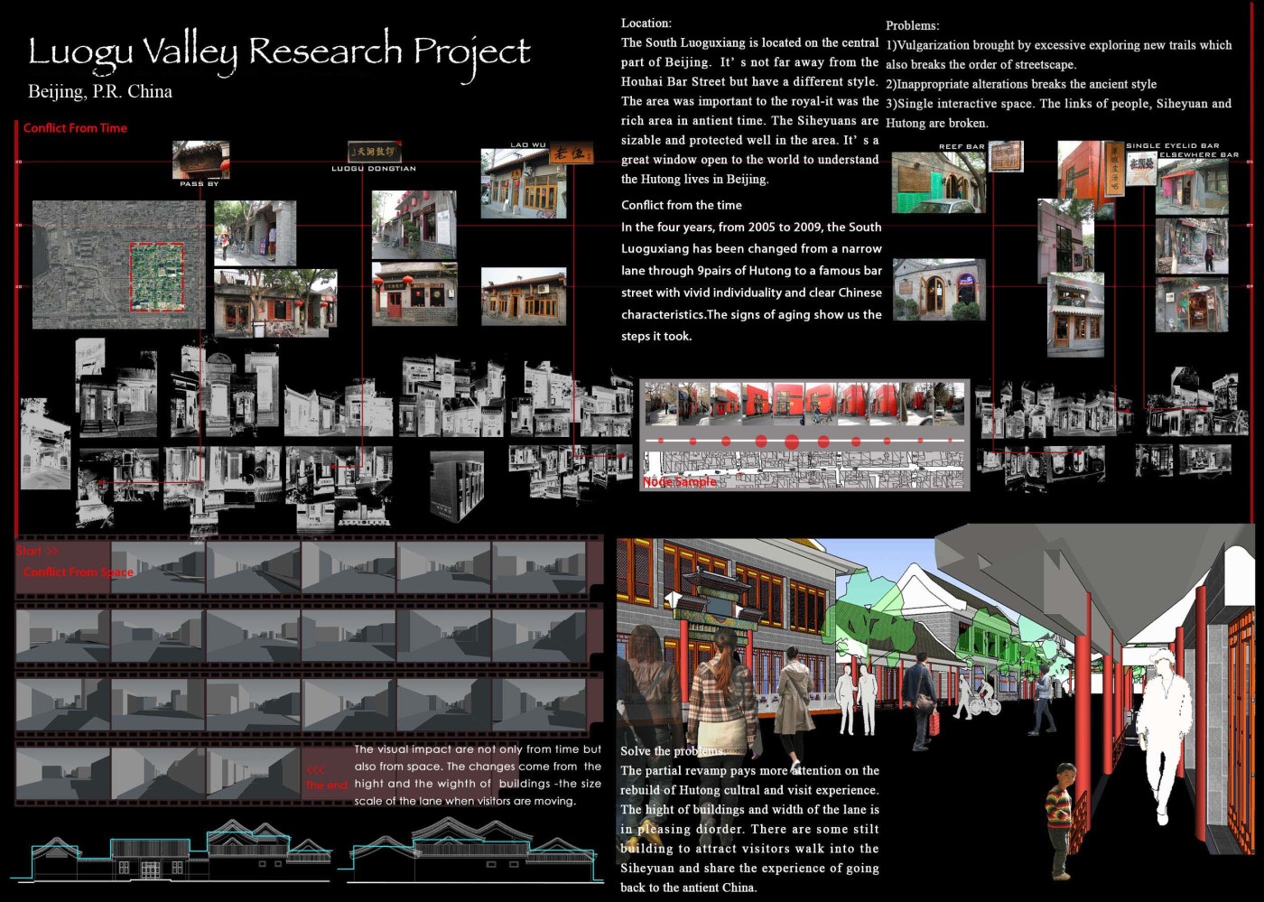Viewport: 1264px width, 902px height.
Task: Click the largest red node circle
Action: (792, 442)
